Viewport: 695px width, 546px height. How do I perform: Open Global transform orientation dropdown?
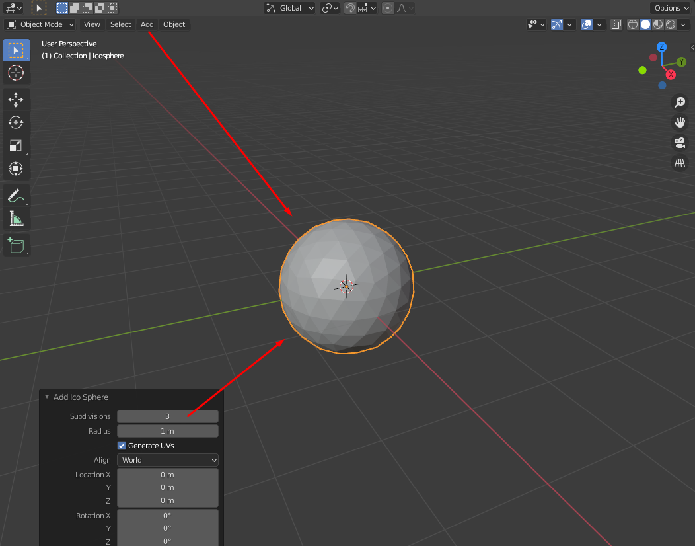[x=290, y=8]
